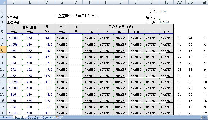The image size is (208, 120).
Task: Click the 規格 header cell
Action: 62,27
